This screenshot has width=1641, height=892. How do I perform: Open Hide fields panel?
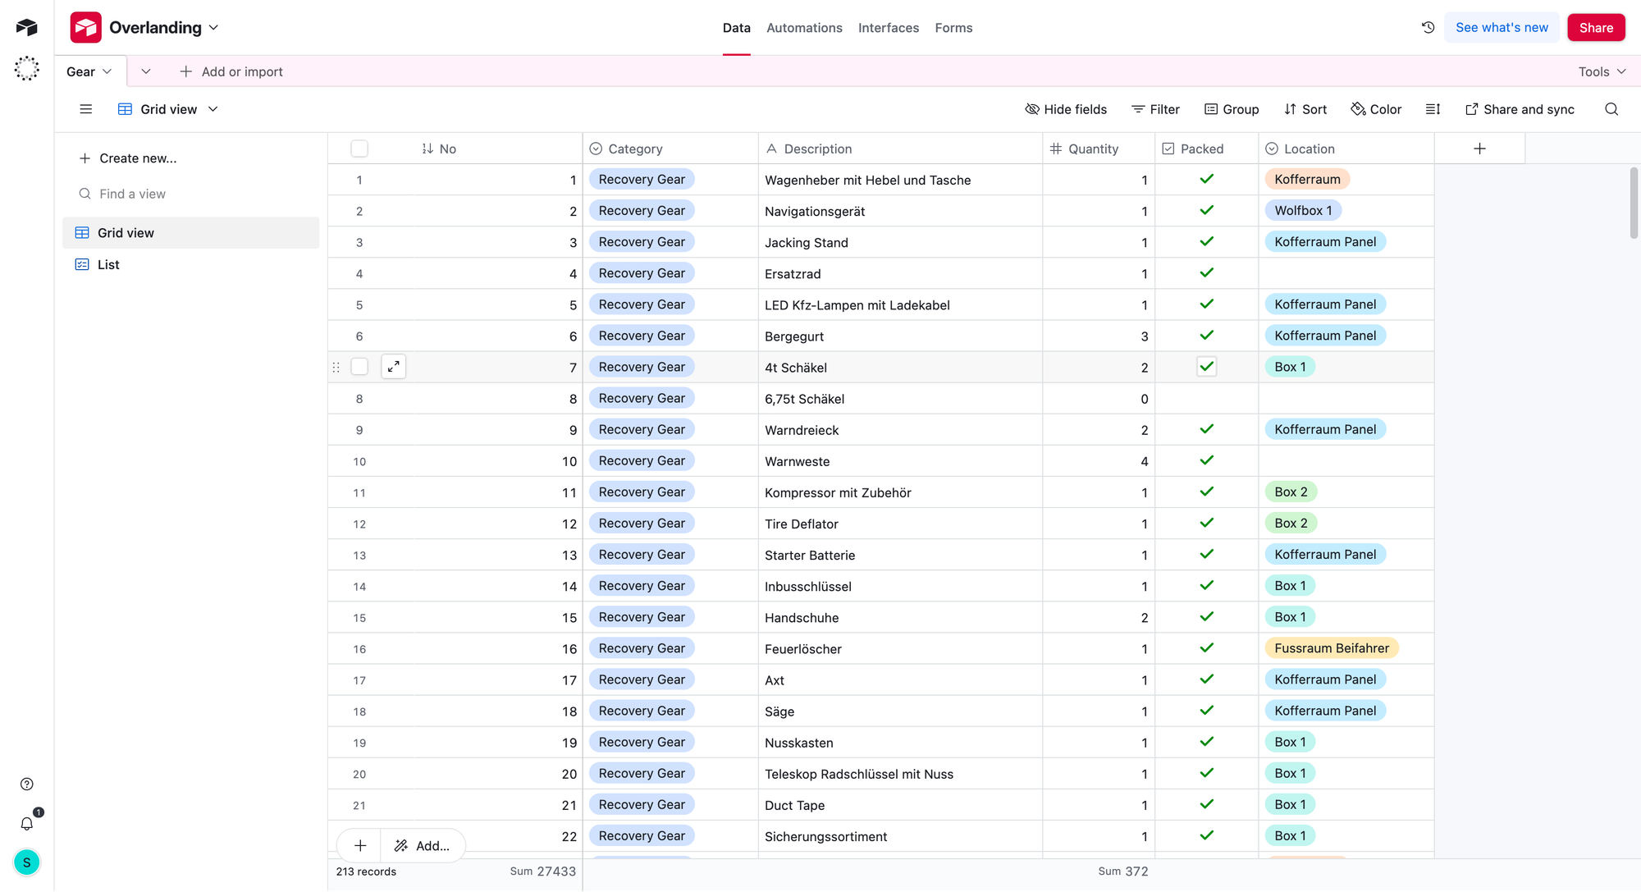pos(1066,108)
